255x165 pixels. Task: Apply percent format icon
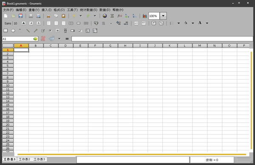103,23
